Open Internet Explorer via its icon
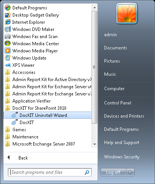The height and width of the screenshot is (184, 155). 8,22
